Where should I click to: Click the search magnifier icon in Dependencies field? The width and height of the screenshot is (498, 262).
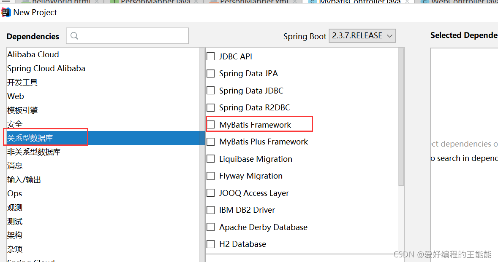(x=74, y=36)
